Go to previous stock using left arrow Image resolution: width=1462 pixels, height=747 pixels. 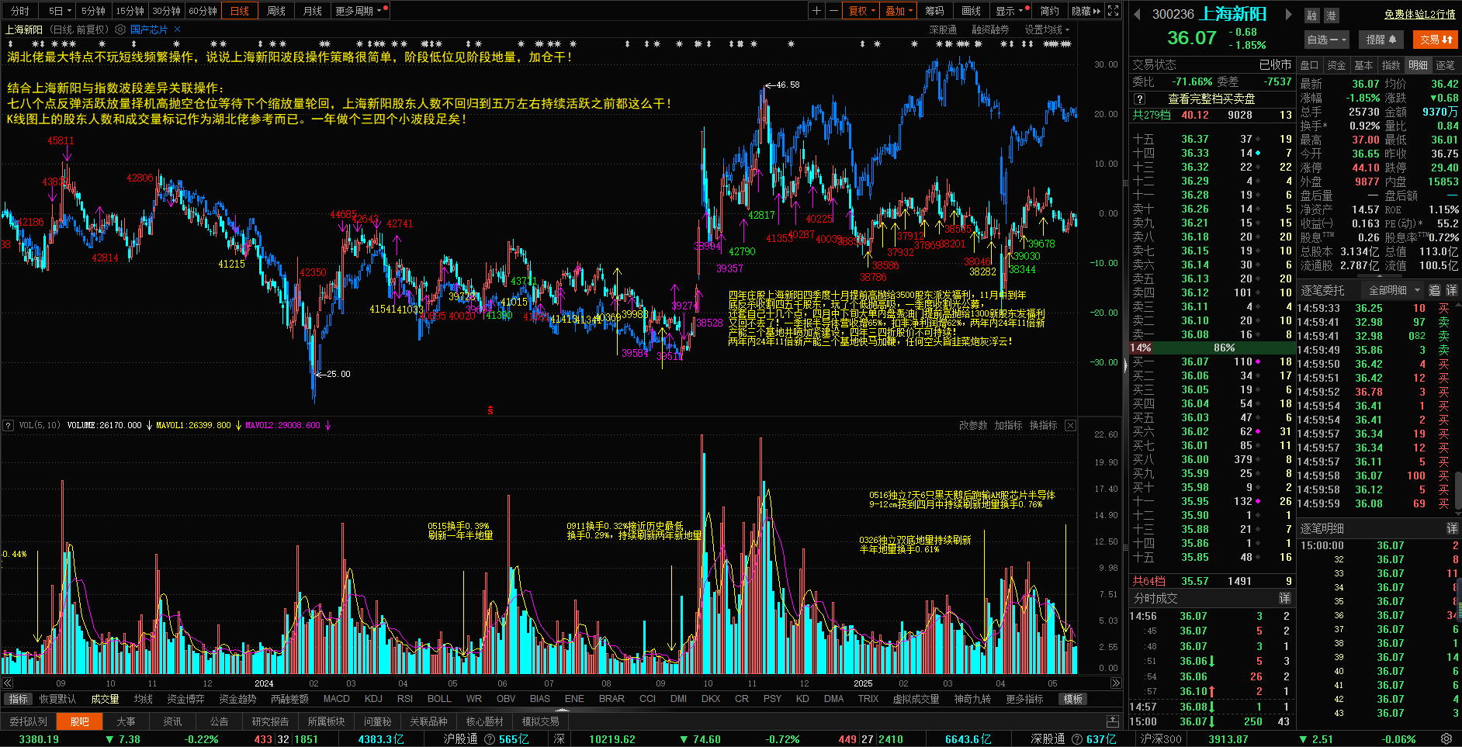[x=1137, y=14]
